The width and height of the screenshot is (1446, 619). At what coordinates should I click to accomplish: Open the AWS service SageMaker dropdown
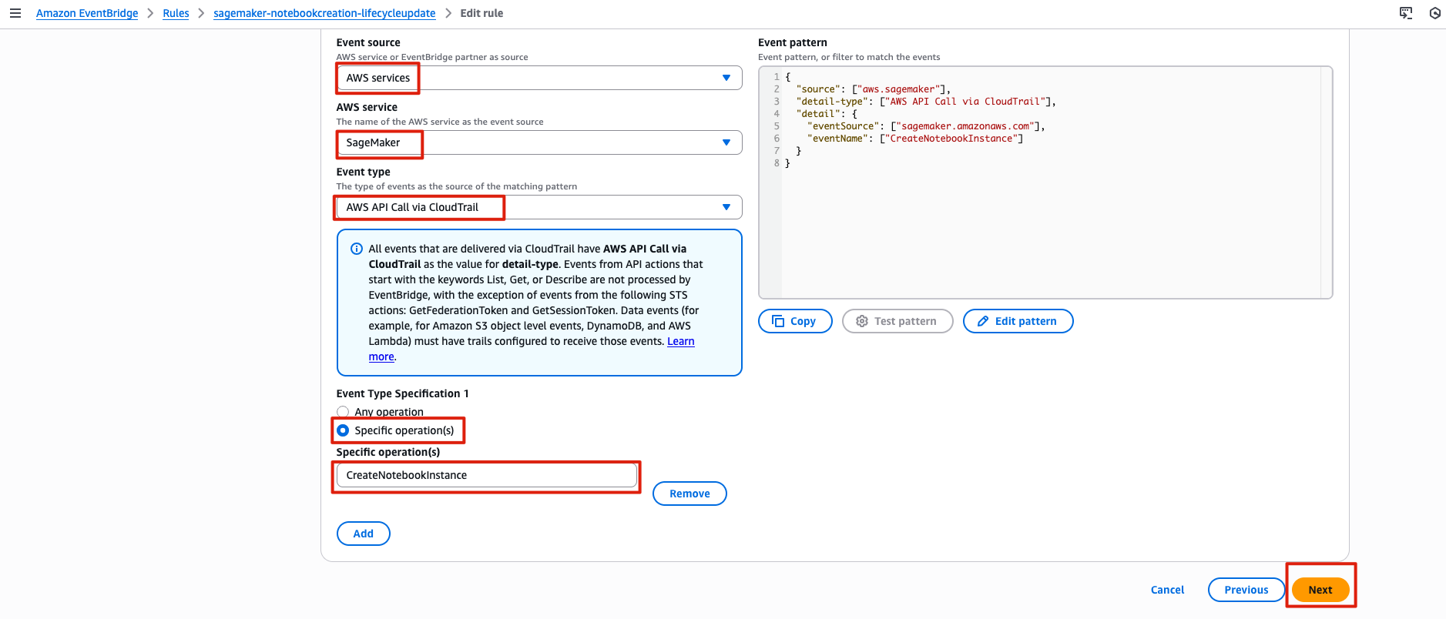tap(539, 142)
